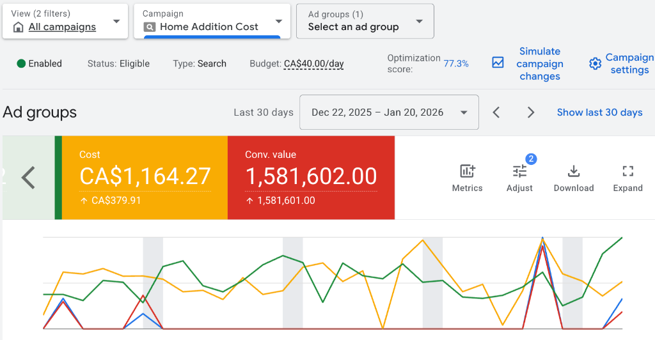The height and width of the screenshot is (340, 655).
Task: Click the Show last 30 days link
Action: click(599, 112)
